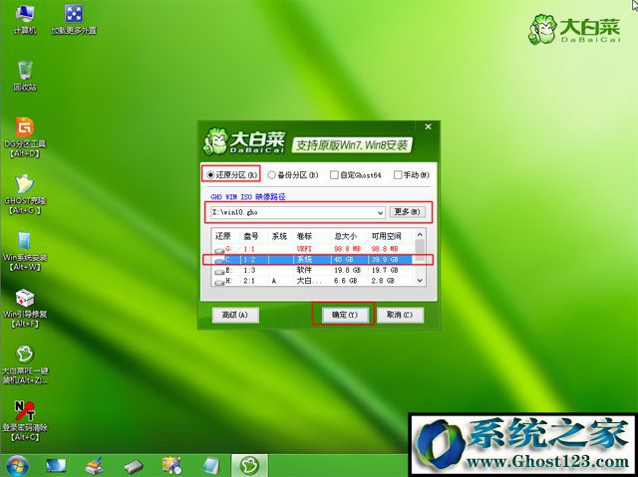
Task: Launch Win引导修复 desktop icon
Action: [x=25, y=308]
